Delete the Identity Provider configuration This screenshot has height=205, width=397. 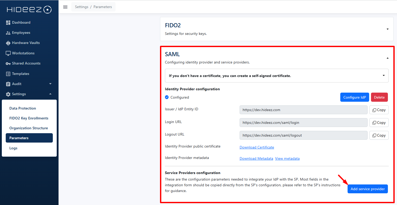click(x=379, y=97)
